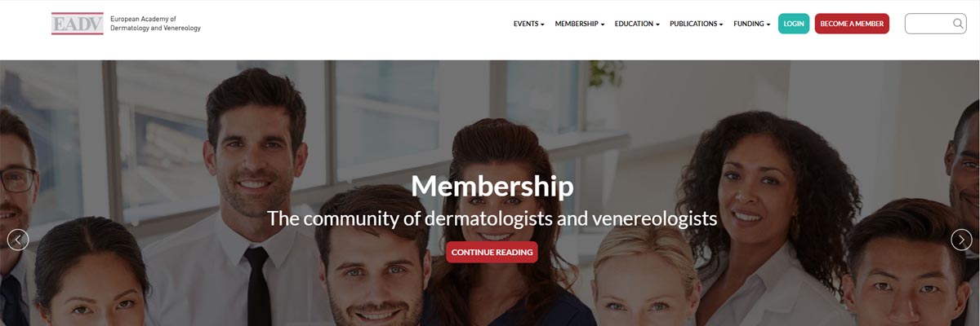The width and height of the screenshot is (980, 326).
Task: Click the community of dermatologists subtitle
Action: tap(492, 218)
